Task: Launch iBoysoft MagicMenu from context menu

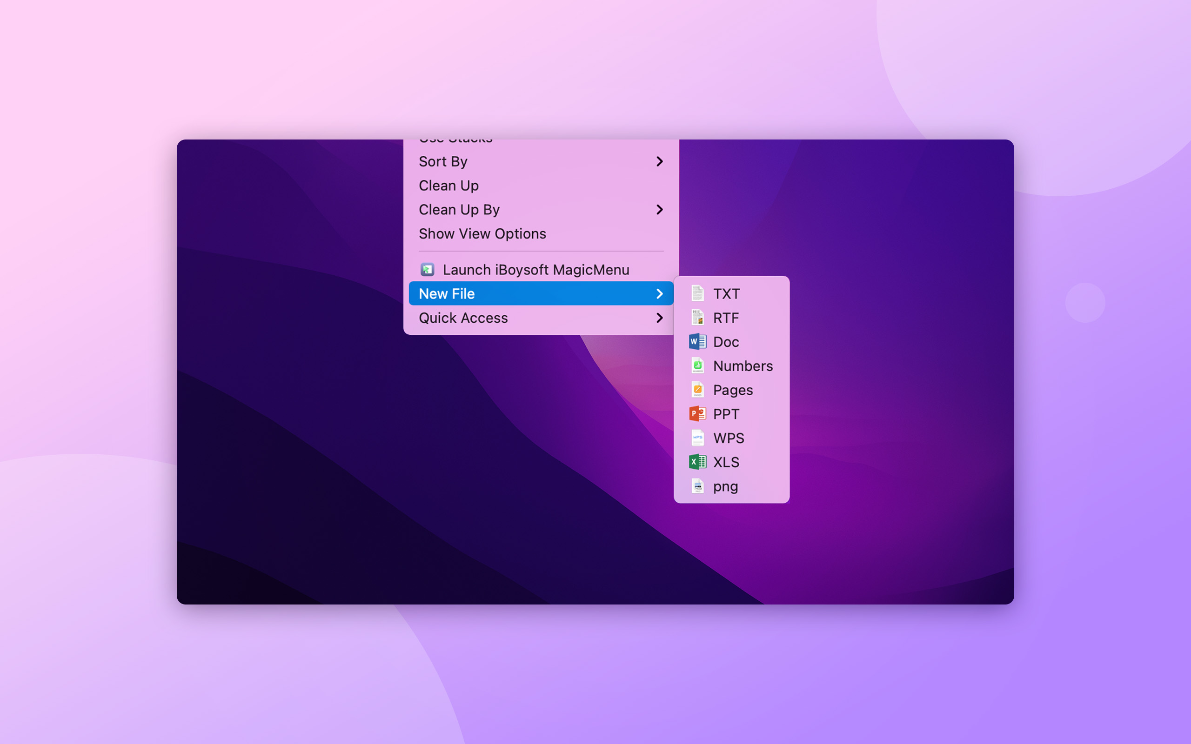Action: (x=541, y=270)
